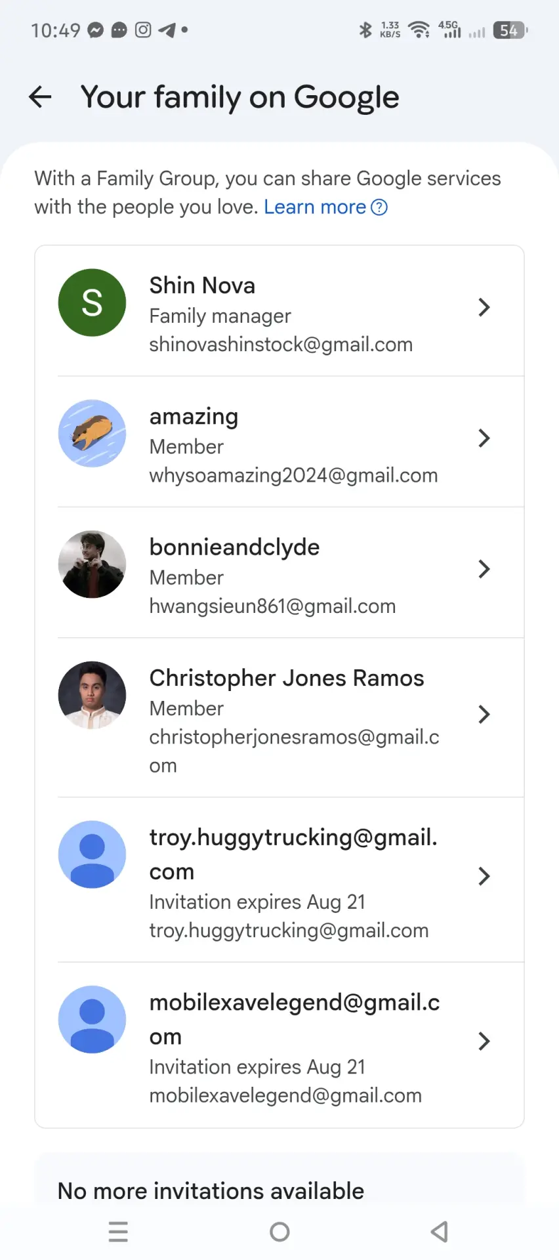
Task: Tap the default avatar for troy.huggytrucking
Action: coord(92,854)
